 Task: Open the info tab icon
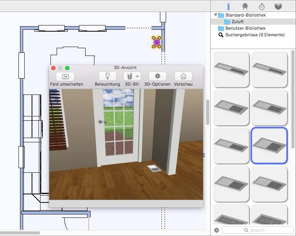[229, 7]
